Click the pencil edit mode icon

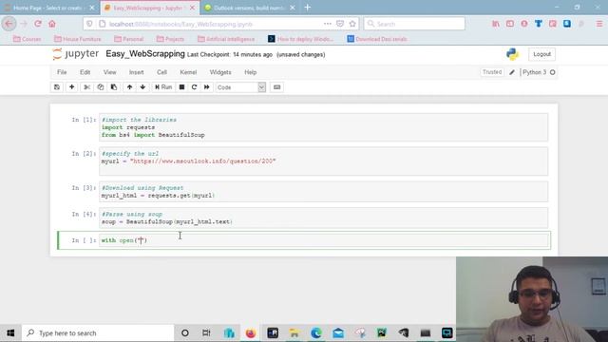(x=512, y=72)
